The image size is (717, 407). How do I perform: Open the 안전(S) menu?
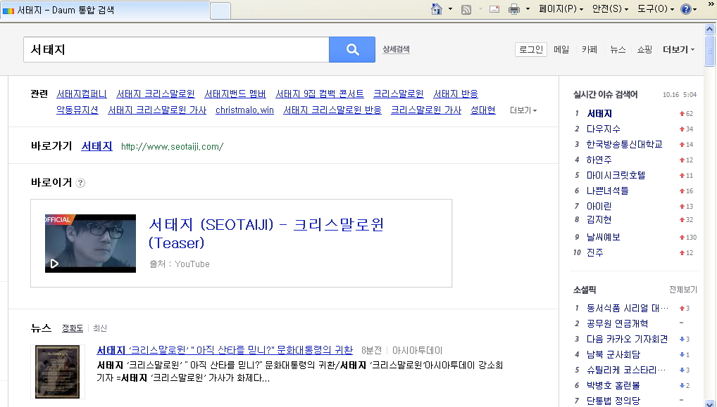coord(610,9)
